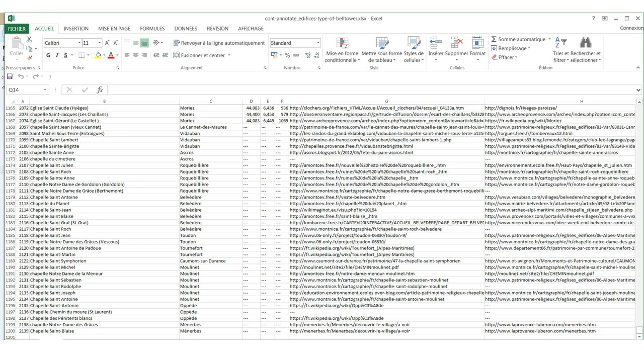Click Connexion sign-in link

click(631, 28)
